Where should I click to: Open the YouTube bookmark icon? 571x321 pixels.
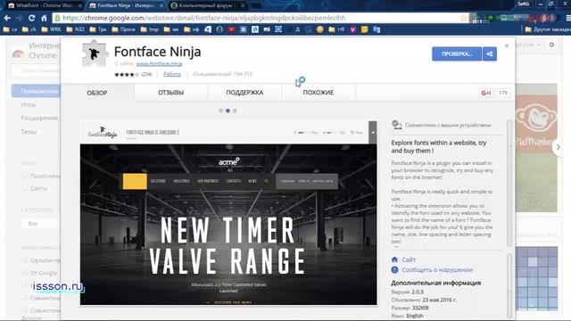click(231, 29)
